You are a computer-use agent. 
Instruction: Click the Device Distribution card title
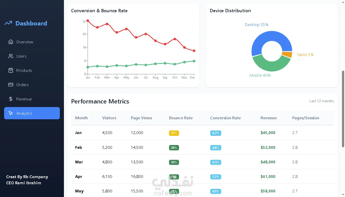point(230,11)
